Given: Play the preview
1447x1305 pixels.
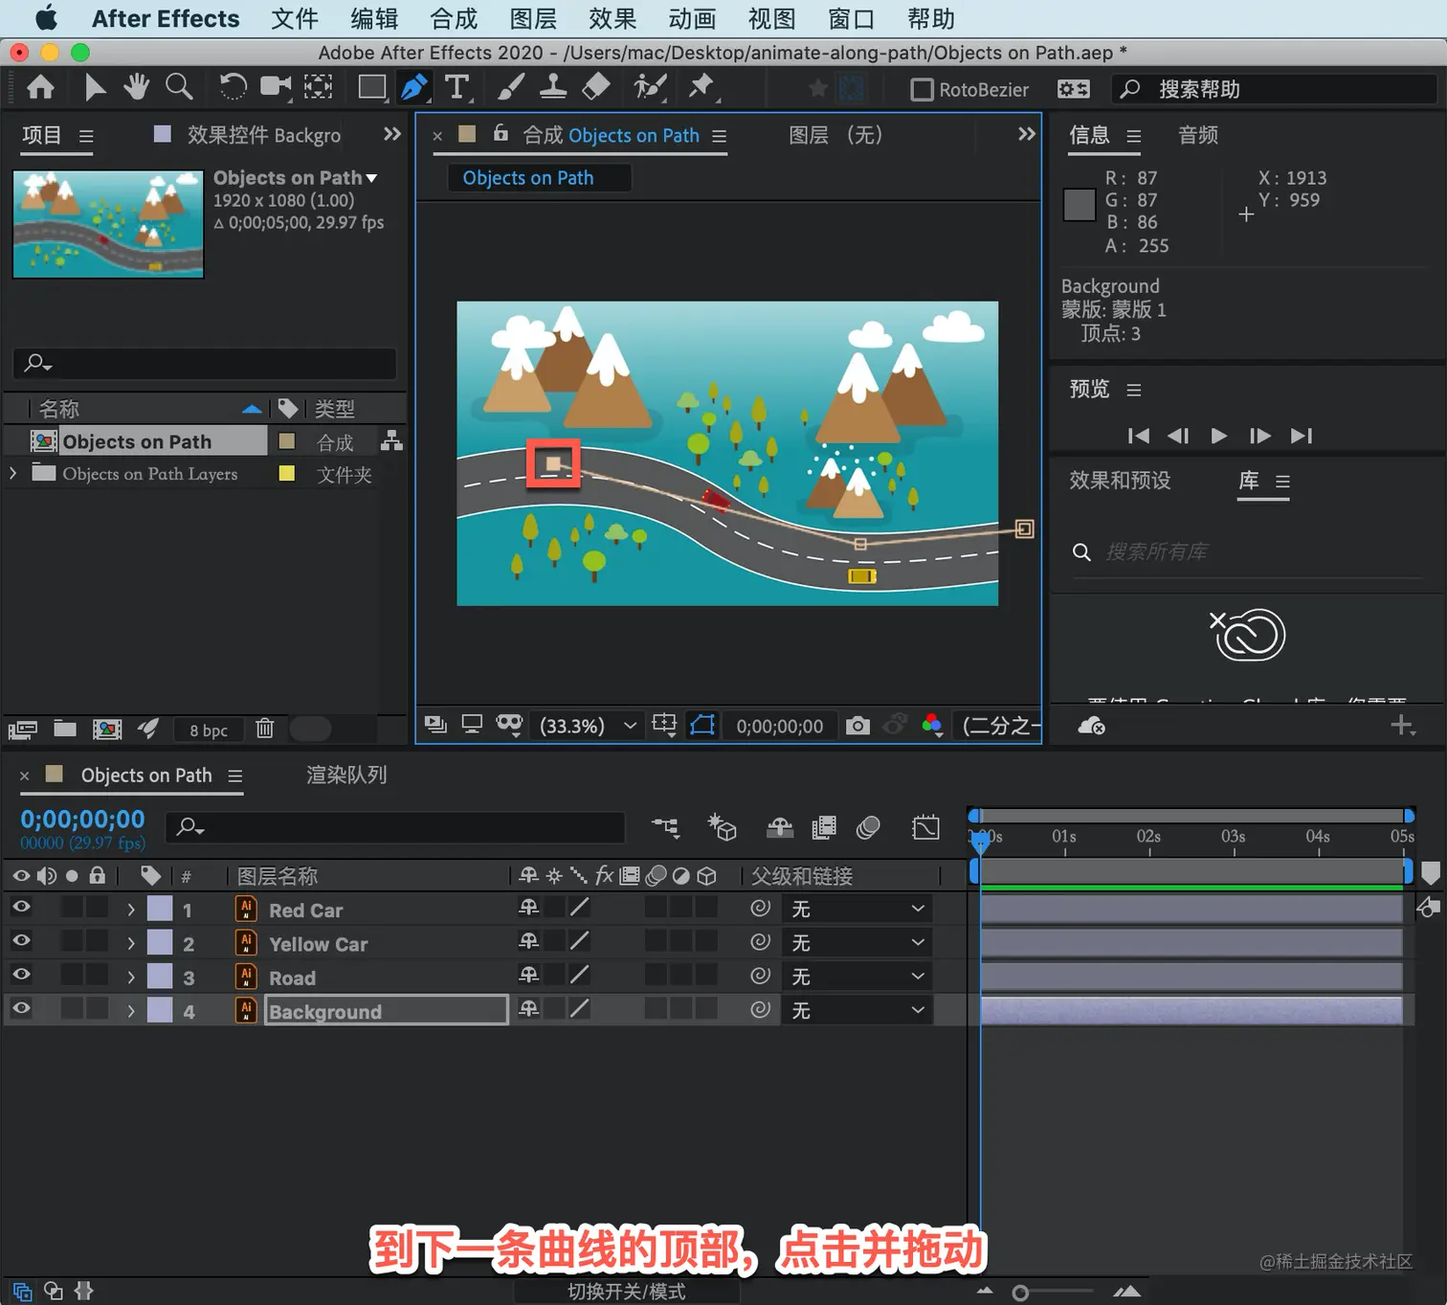Looking at the screenshot, I should click(x=1218, y=436).
